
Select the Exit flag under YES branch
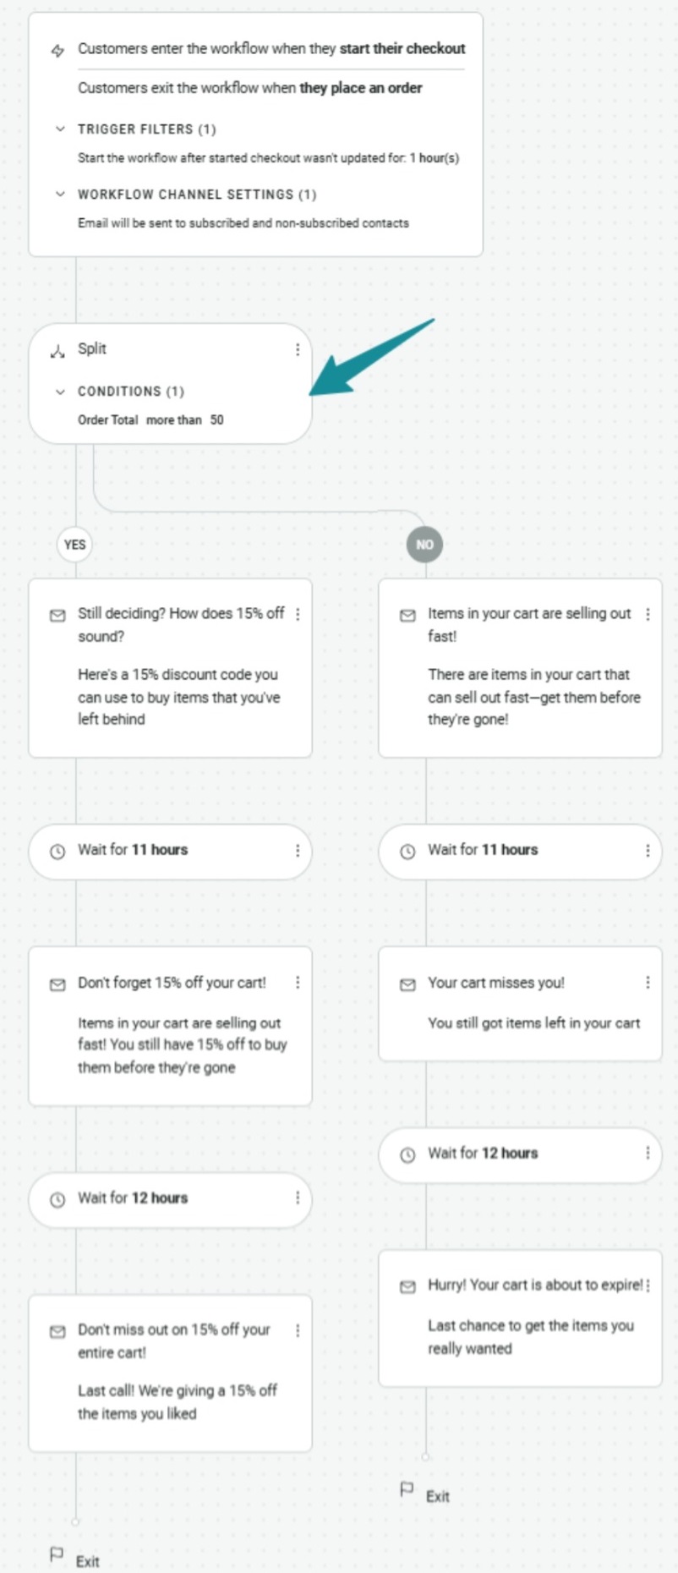[57, 1554]
